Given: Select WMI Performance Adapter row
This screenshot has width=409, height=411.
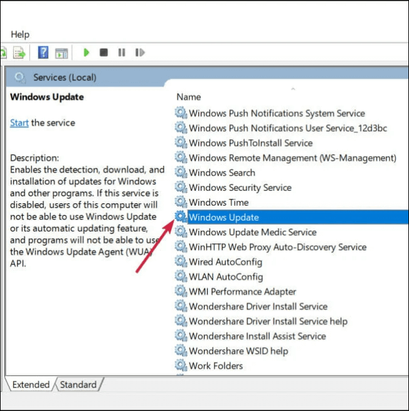Looking at the screenshot, I should (x=242, y=292).
